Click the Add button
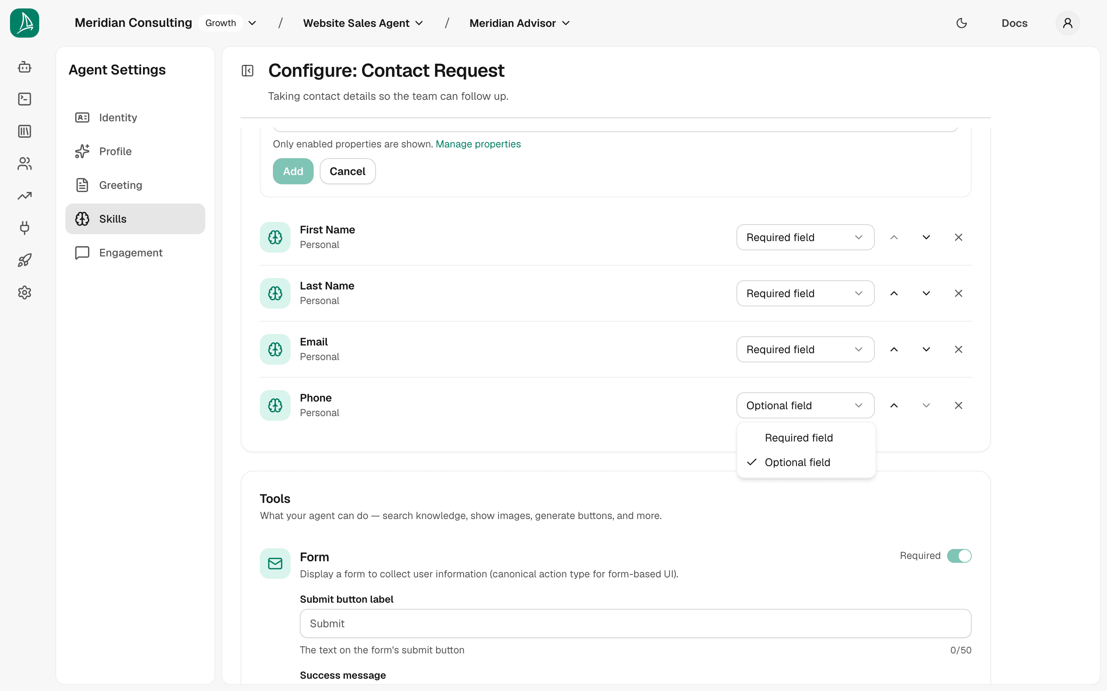1107x691 pixels. [x=293, y=171]
